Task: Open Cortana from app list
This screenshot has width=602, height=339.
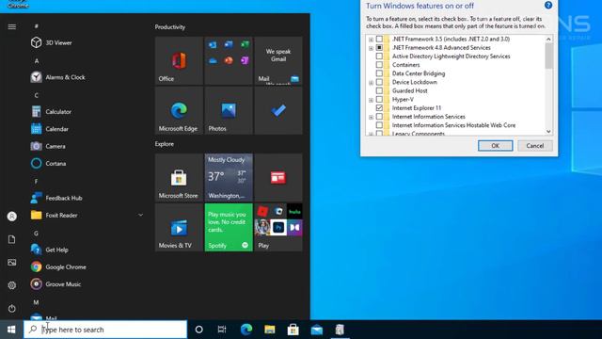Action: coord(48,163)
